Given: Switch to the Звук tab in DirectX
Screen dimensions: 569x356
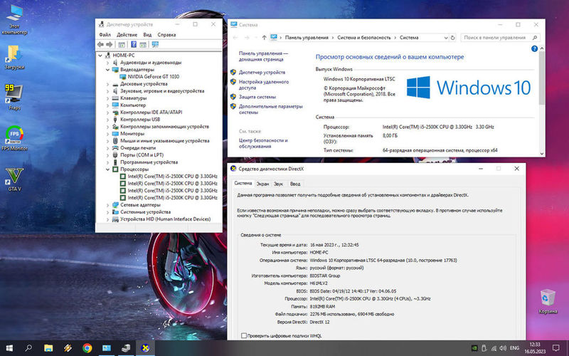Looking at the screenshot, I should [x=278, y=184].
